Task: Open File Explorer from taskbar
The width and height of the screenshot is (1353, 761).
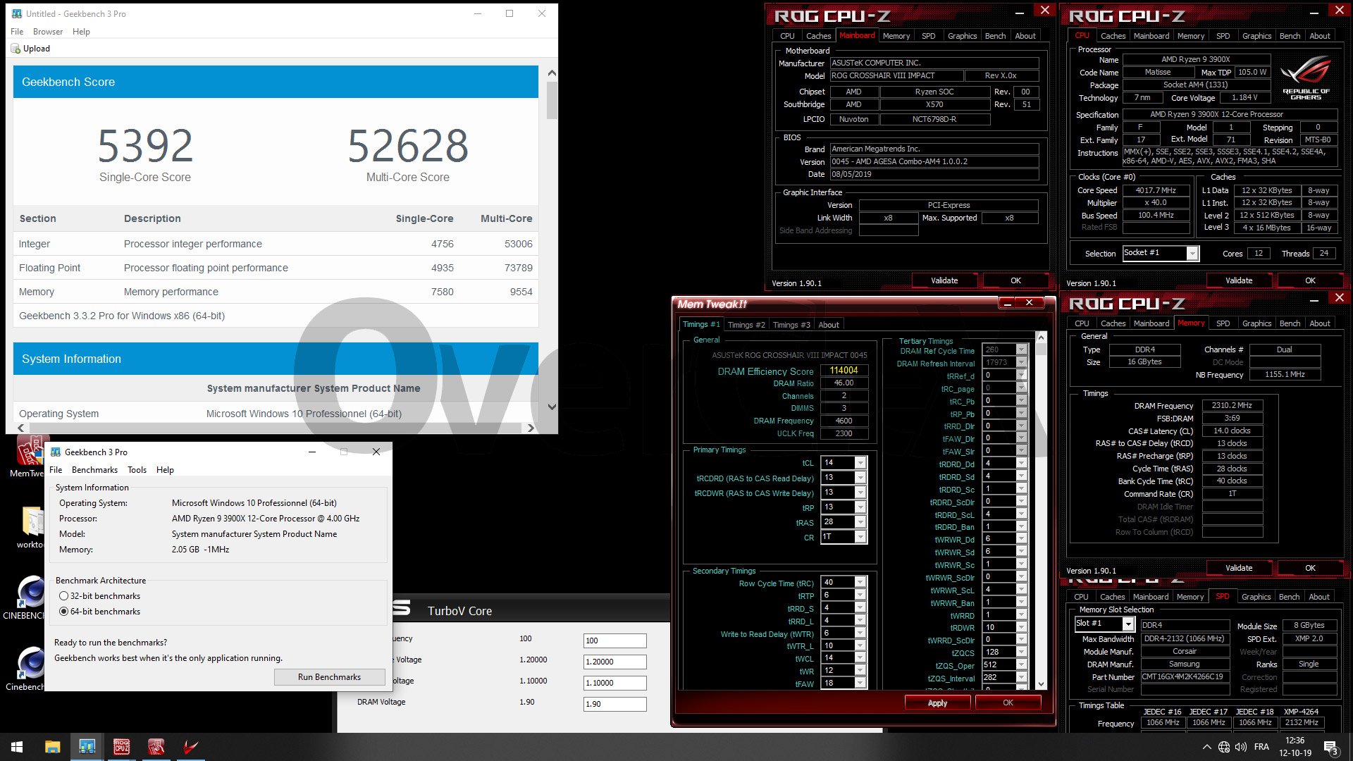Action: coord(52,747)
